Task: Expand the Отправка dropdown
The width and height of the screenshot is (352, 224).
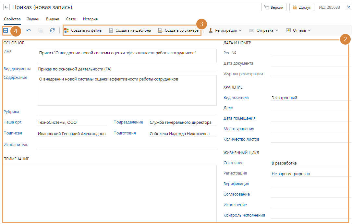Action: pos(264,30)
